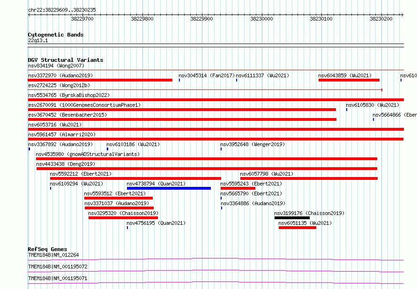Click the RefSeq Genes track title
This screenshot has width=417, height=289.
[x=48, y=249]
